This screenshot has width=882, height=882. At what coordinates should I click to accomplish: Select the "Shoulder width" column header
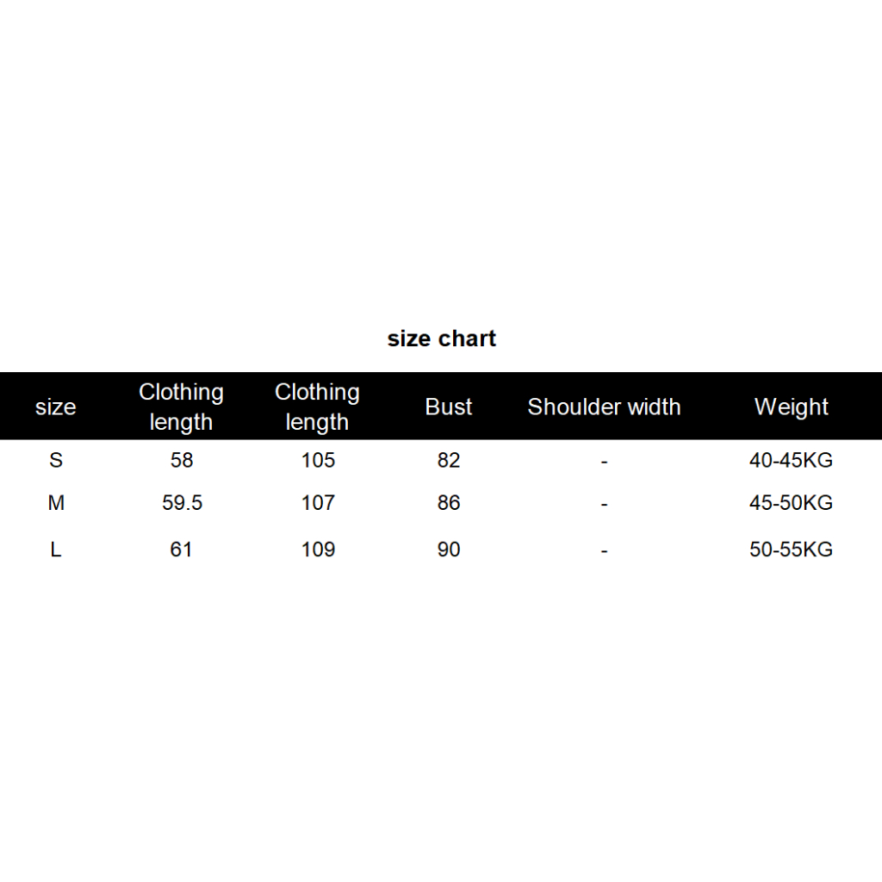(x=604, y=407)
